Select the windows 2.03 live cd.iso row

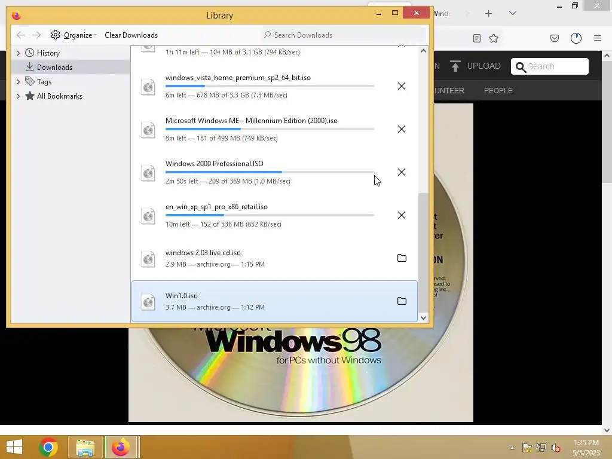pos(274,258)
